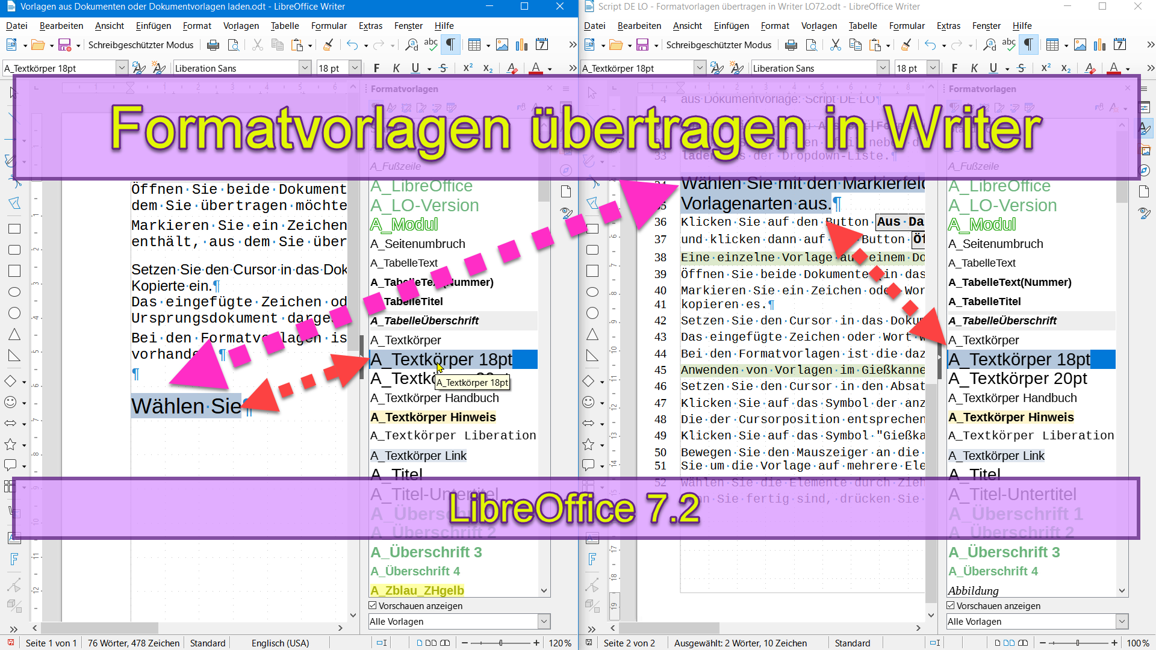Uncheck Vorschauen anzeigen in the left panel
1156x650 pixels.
(373, 605)
